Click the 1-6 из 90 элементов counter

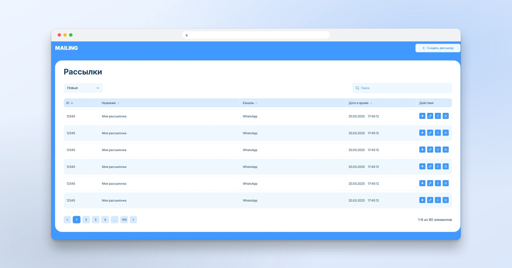pyautogui.click(x=435, y=220)
